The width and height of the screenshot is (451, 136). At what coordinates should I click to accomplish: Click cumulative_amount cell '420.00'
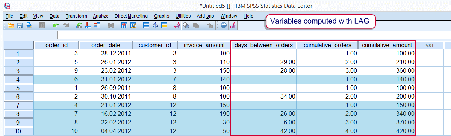(387, 131)
